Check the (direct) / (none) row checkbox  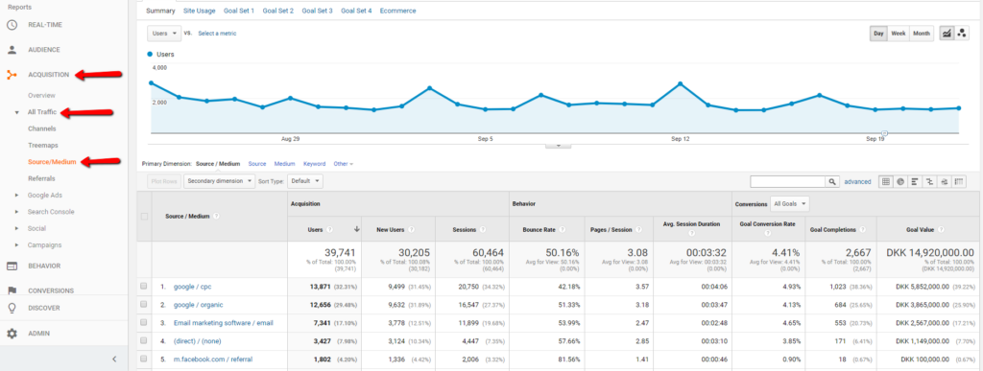(144, 340)
